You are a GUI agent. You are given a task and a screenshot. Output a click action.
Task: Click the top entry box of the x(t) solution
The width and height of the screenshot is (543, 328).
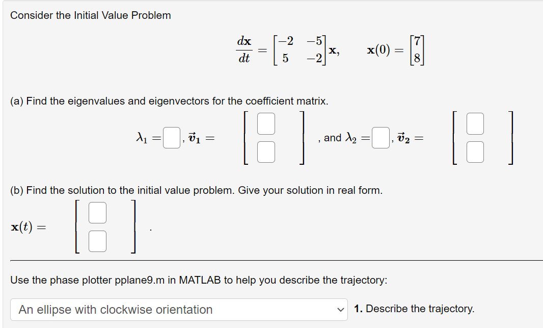[x=97, y=213]
